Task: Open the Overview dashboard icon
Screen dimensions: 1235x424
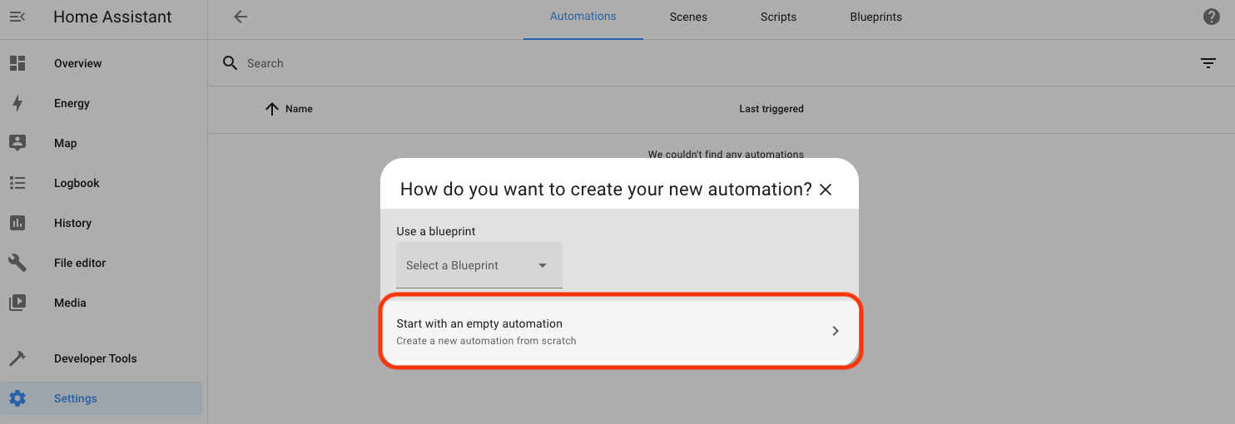Action: [x=17, y=63]
